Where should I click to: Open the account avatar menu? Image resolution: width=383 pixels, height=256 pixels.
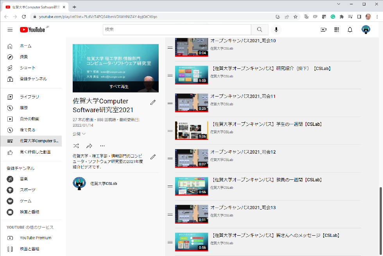pyautogui.click(x=366, y=30)
